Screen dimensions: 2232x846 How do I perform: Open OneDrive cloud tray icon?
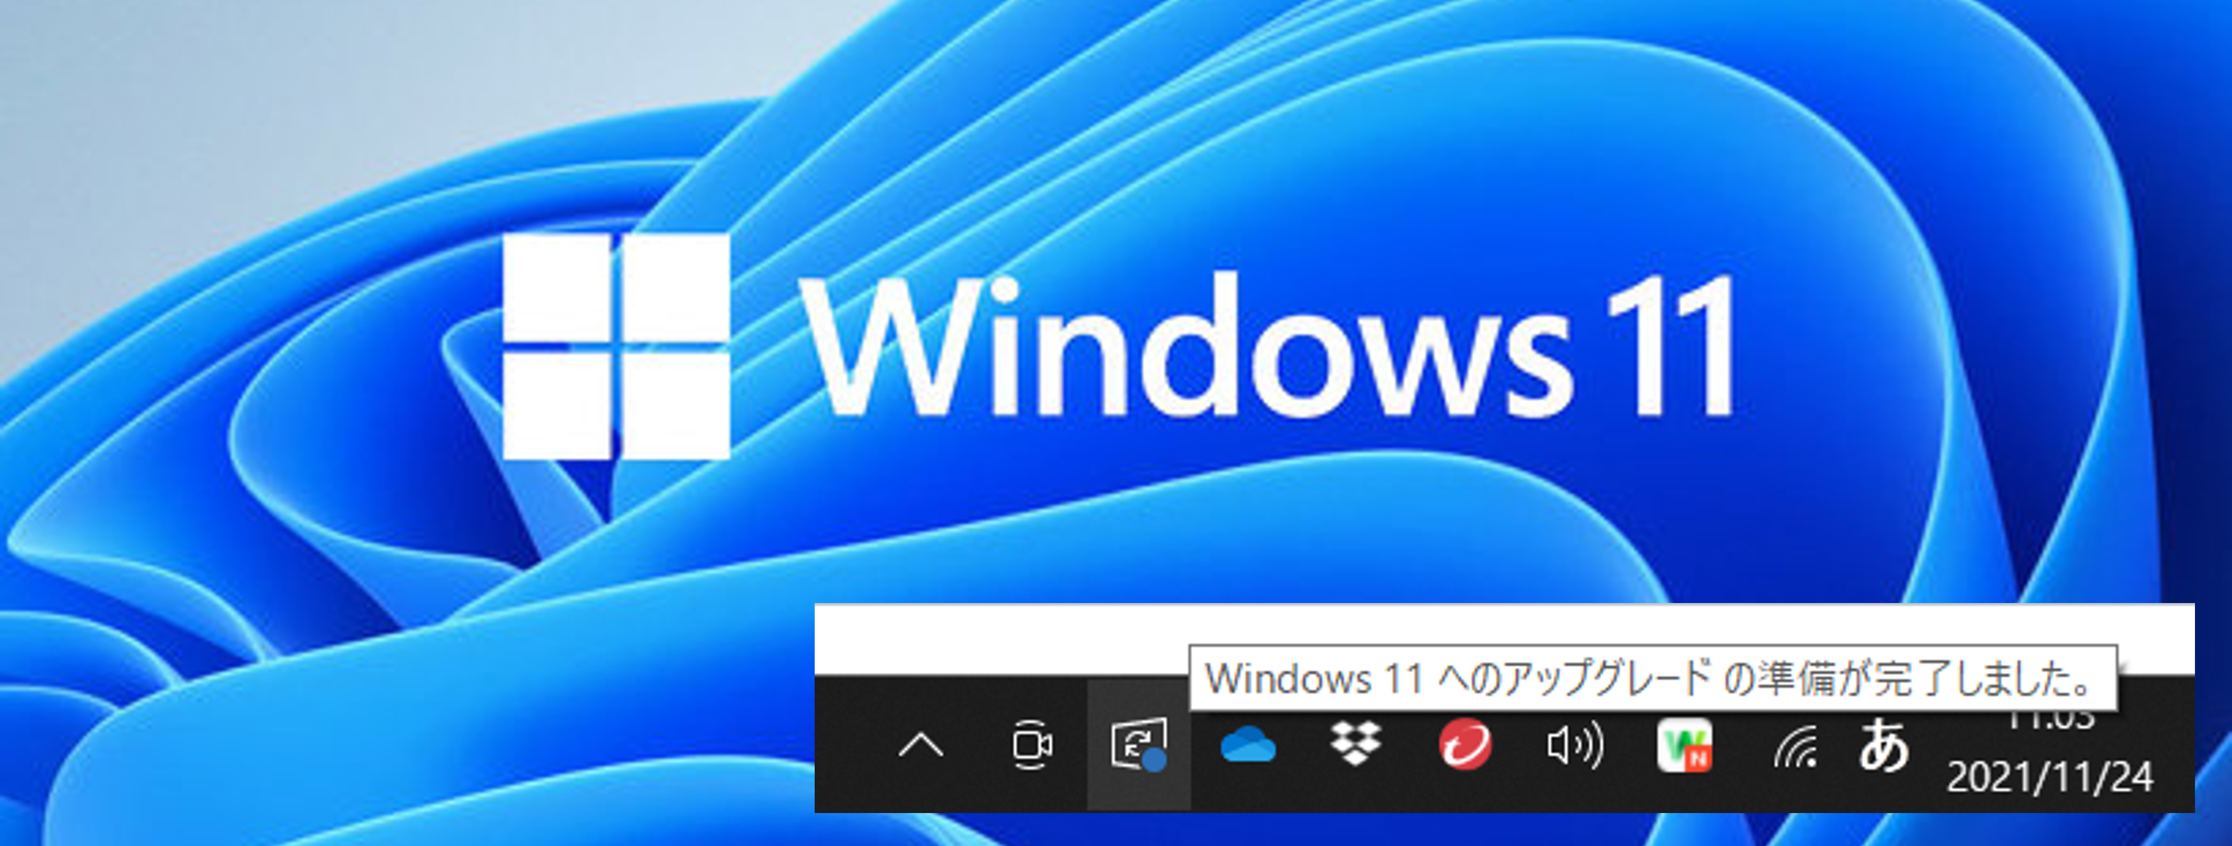[x=1248, y=745]
